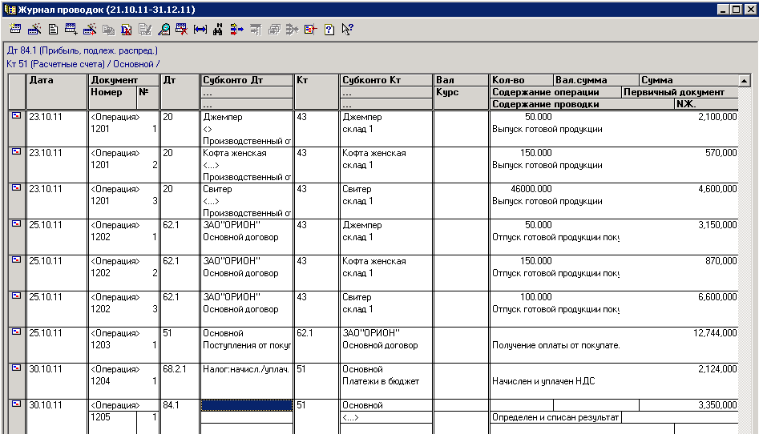Click the grayed-out filter columns icon

[256, 30]
